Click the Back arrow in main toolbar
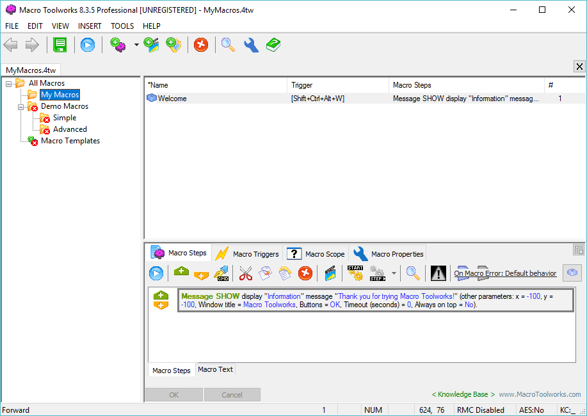This screenshot has width=587, height=416. click(10, 45)
